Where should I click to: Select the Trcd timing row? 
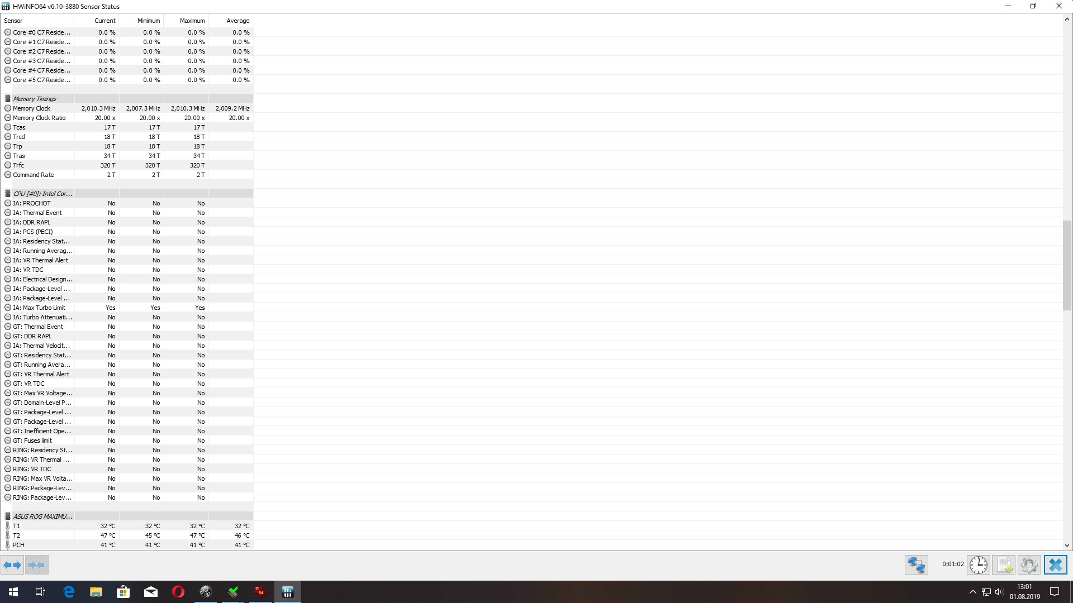pos(127,137)
